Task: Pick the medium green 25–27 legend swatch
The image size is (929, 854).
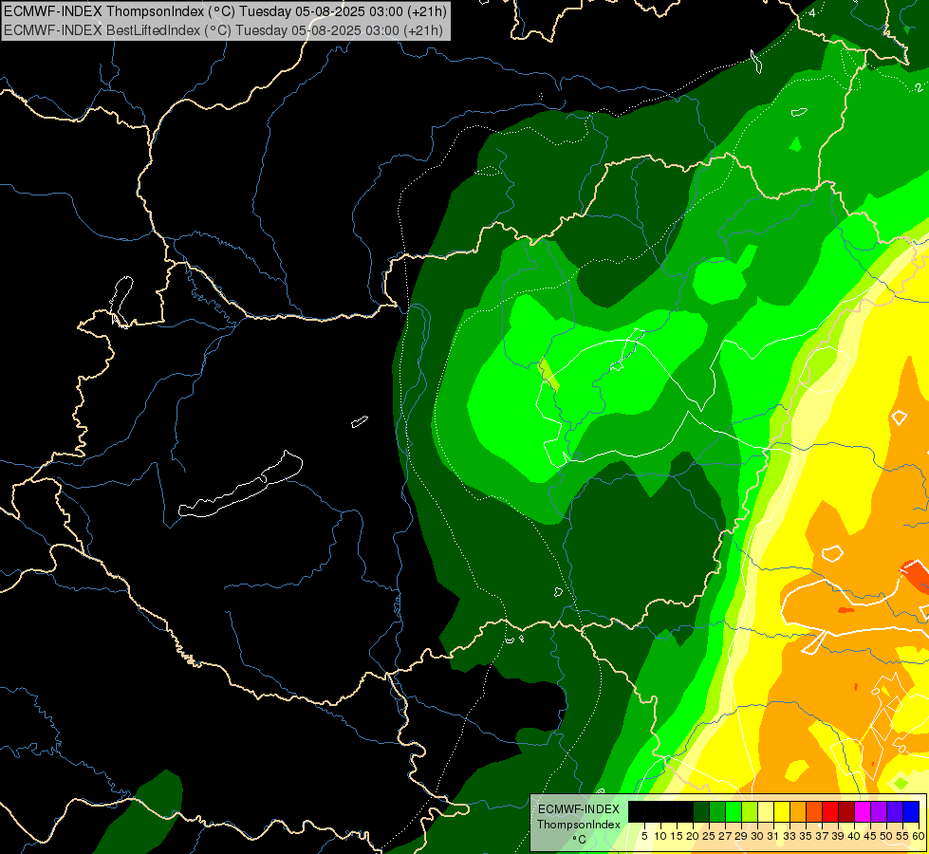Action: point(717,812)
